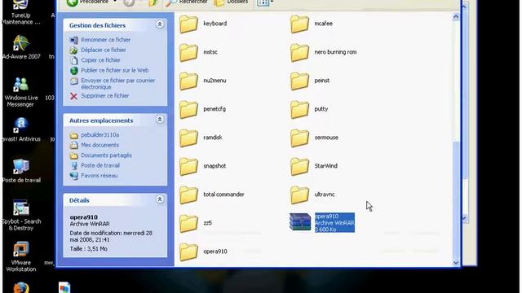Click the Détails header text
Screen dimensions: 522x293
[x=79, y=200]
